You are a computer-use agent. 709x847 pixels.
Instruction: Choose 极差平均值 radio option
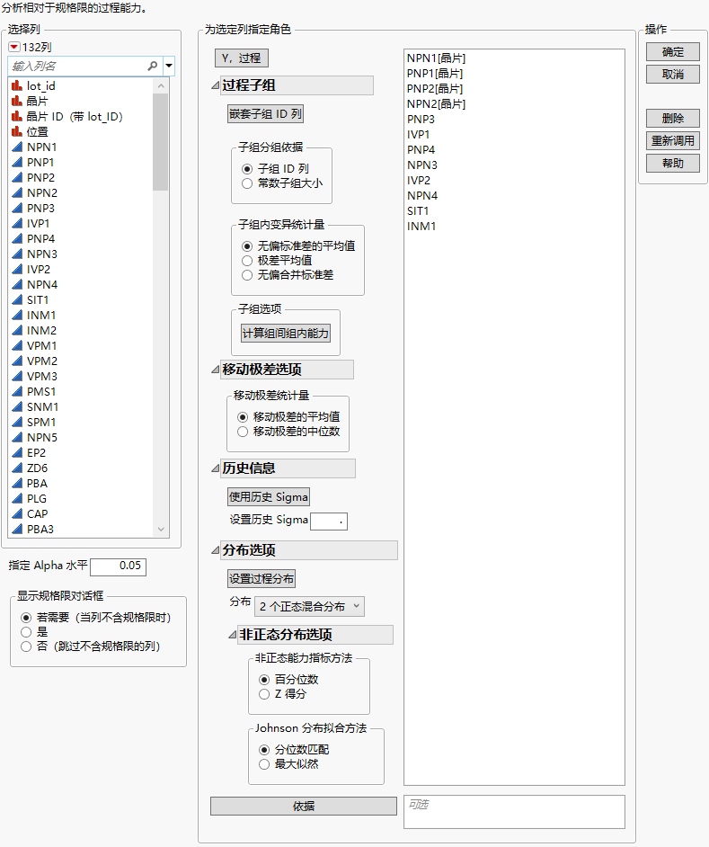(x=247, y=261)
